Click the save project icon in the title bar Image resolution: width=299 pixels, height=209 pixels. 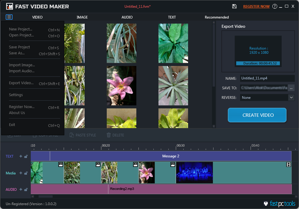pos(234,6)
